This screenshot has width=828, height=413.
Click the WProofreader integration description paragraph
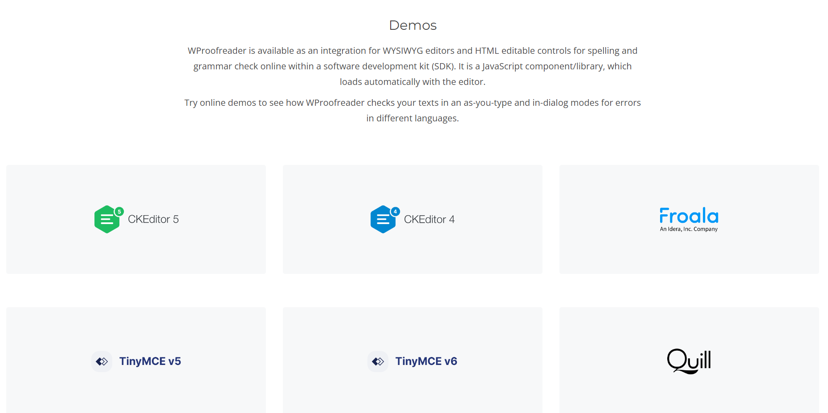[412, 66]
